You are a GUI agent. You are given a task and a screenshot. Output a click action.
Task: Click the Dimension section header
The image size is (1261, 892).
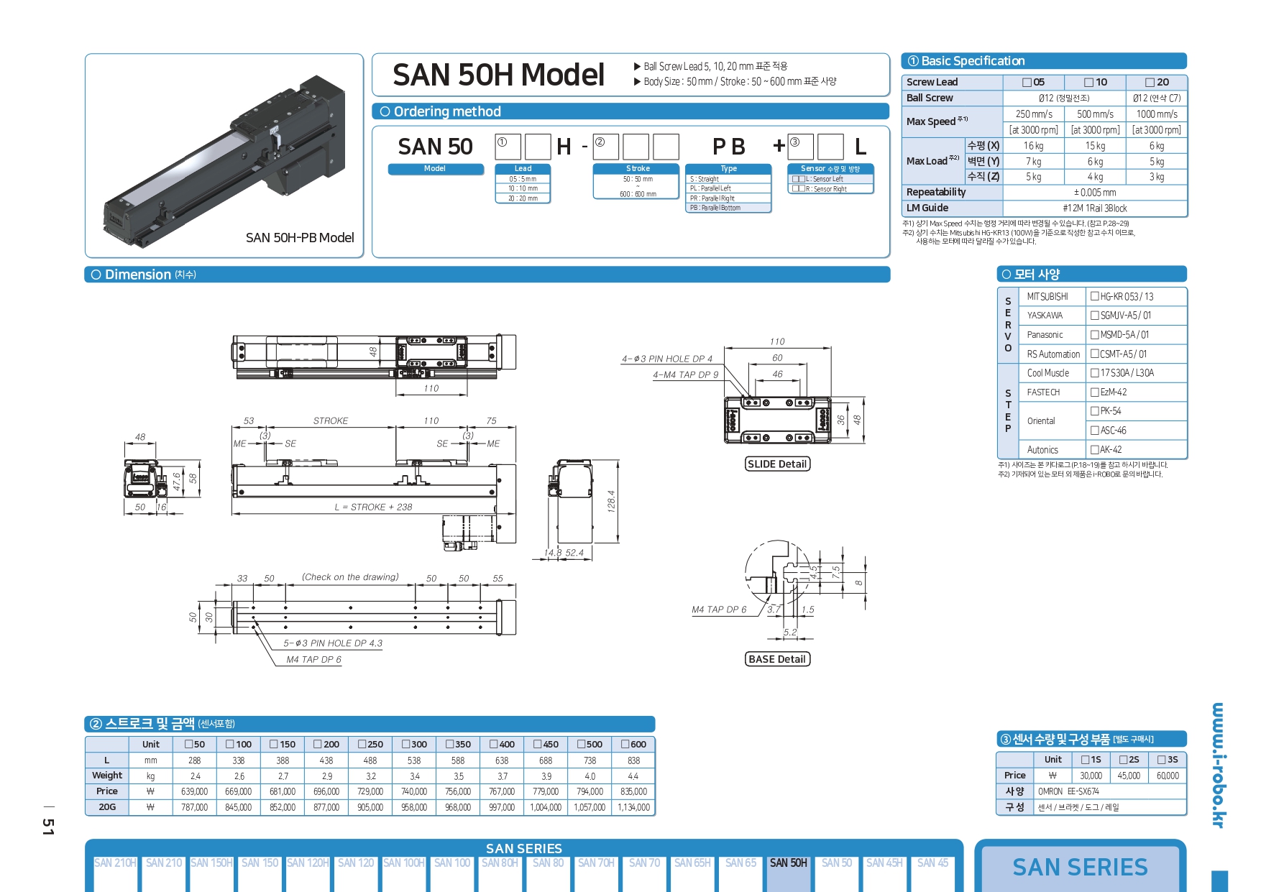tap(487, 275)
